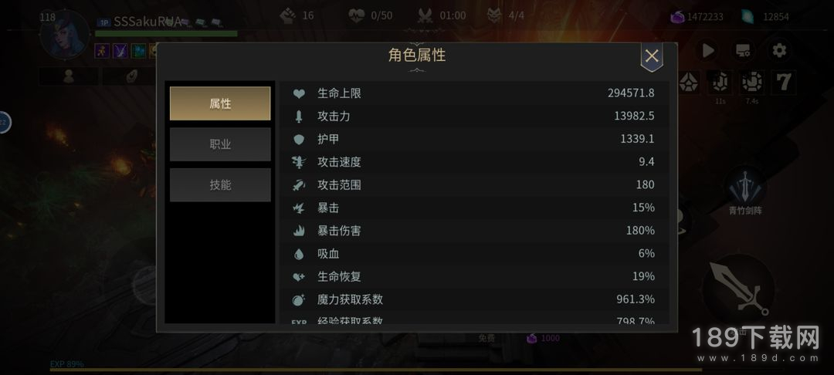834x375 pixels.
Task: Click the purple currency 1472233 counter
Action: (697, 16)
